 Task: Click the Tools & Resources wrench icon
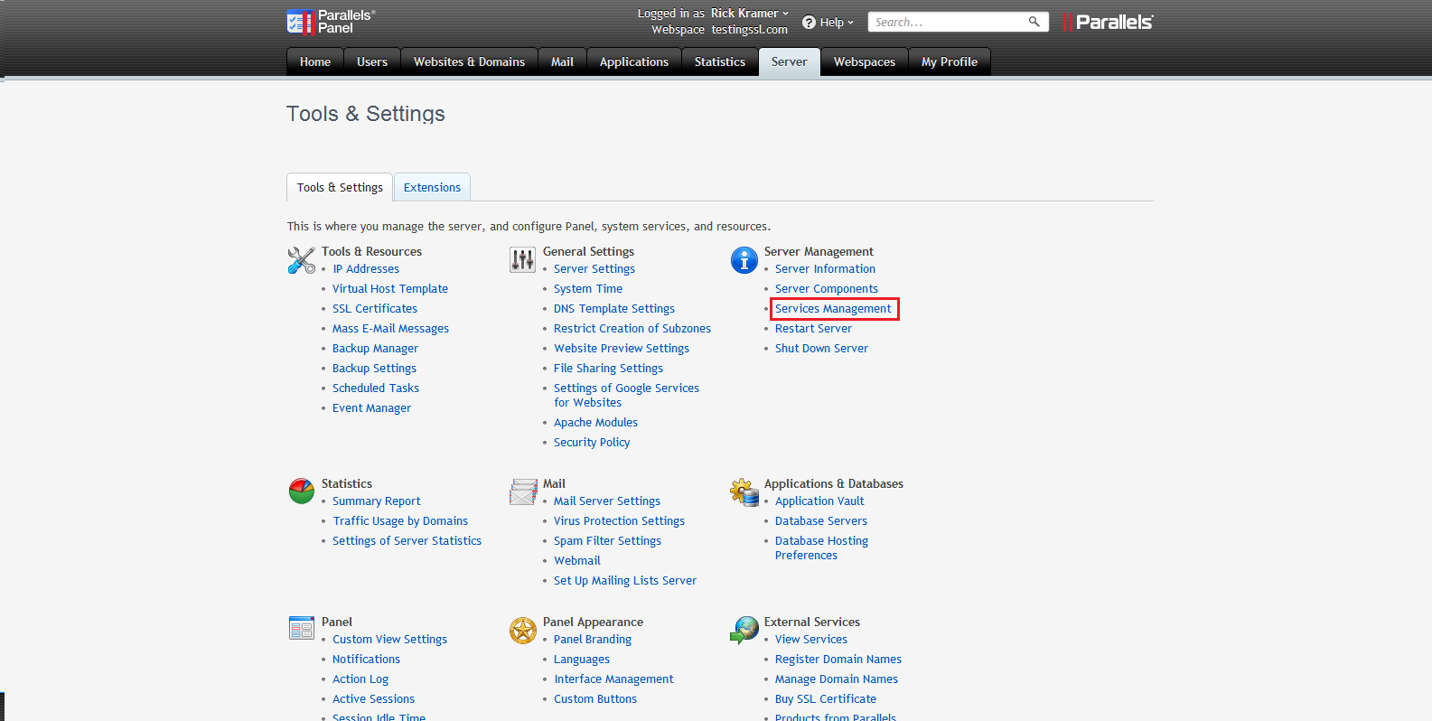301,260
